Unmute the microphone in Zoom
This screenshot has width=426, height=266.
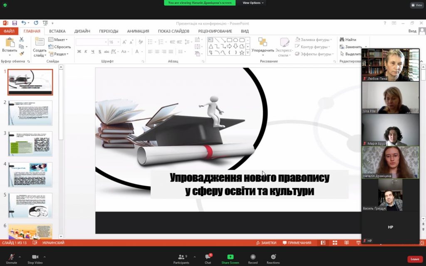(11, 259)
